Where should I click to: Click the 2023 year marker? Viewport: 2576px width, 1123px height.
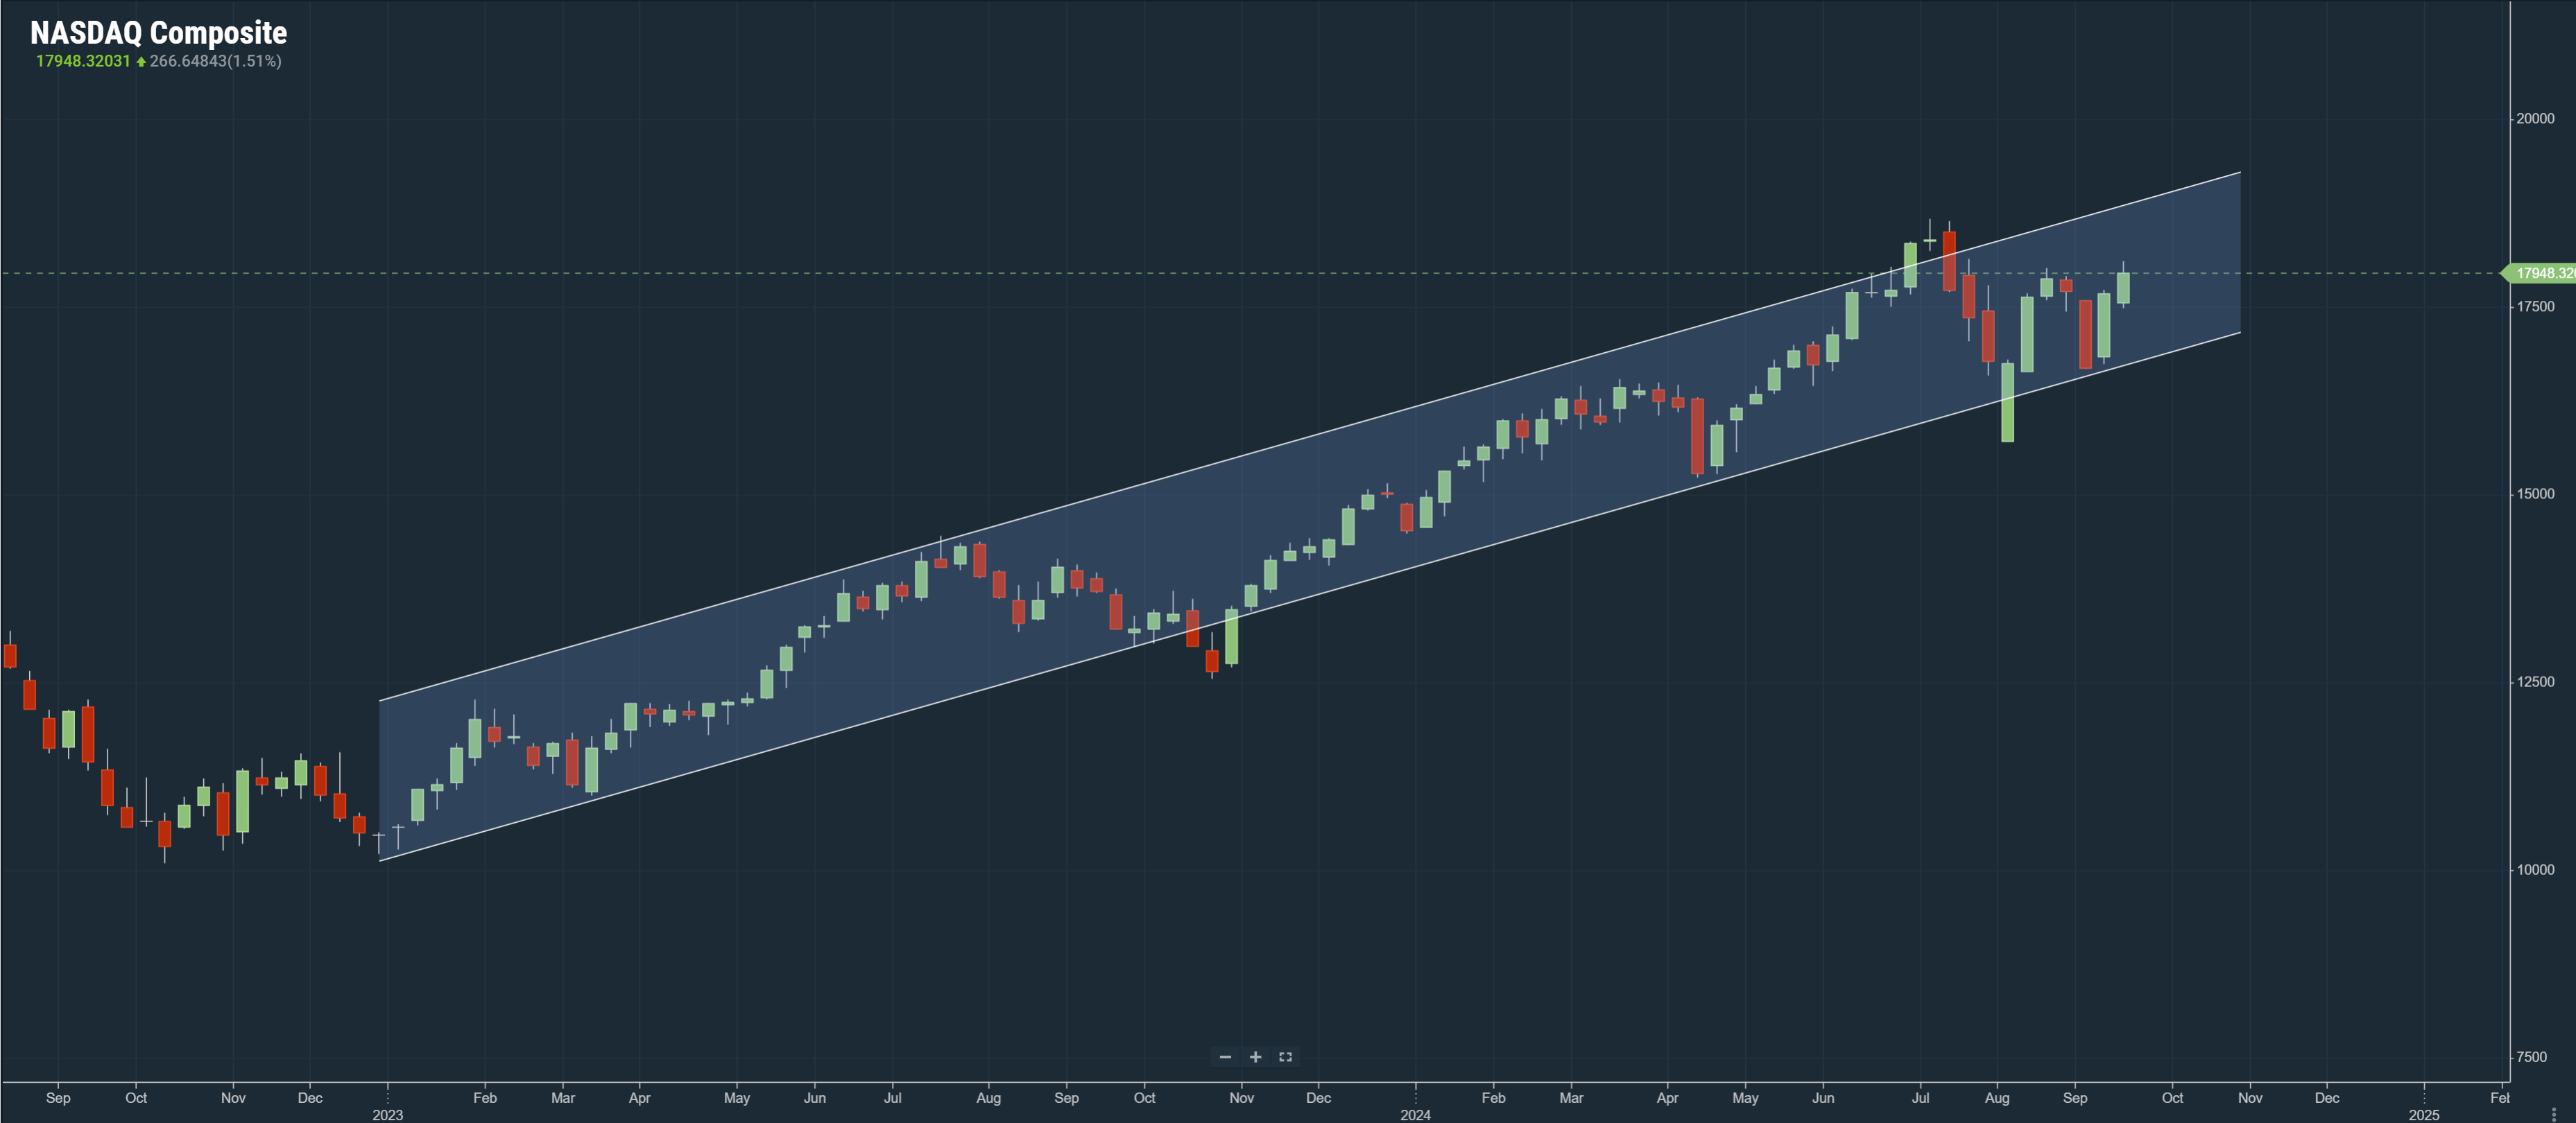click(387, 1114)
